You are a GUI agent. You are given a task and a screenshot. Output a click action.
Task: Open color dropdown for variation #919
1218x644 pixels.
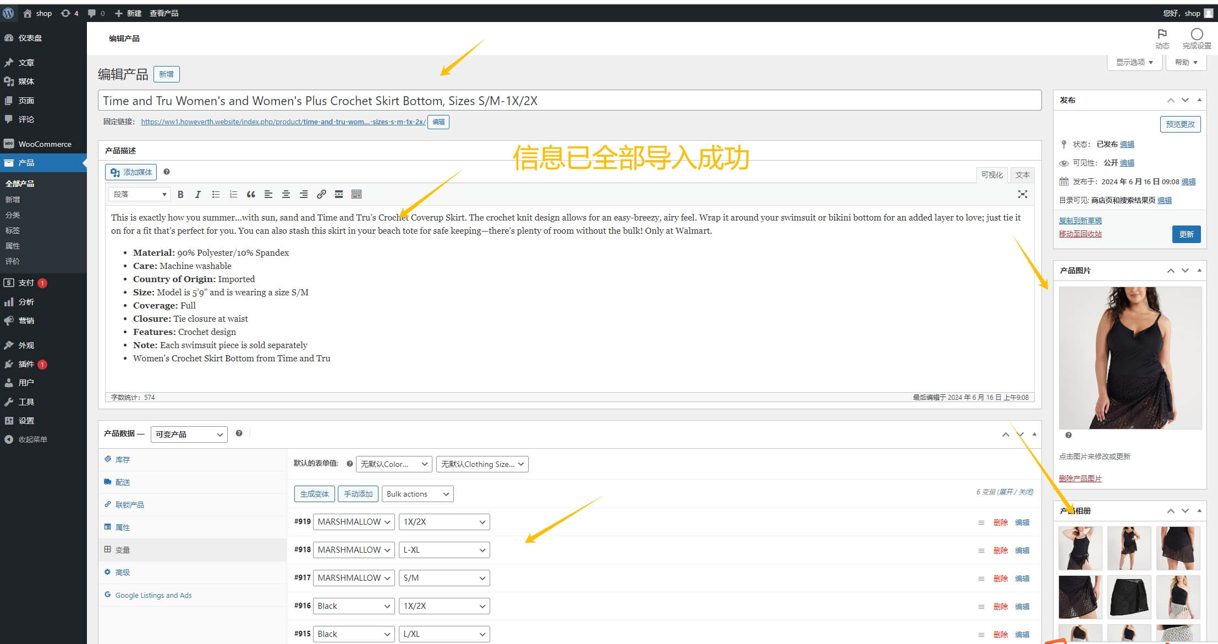354,522
